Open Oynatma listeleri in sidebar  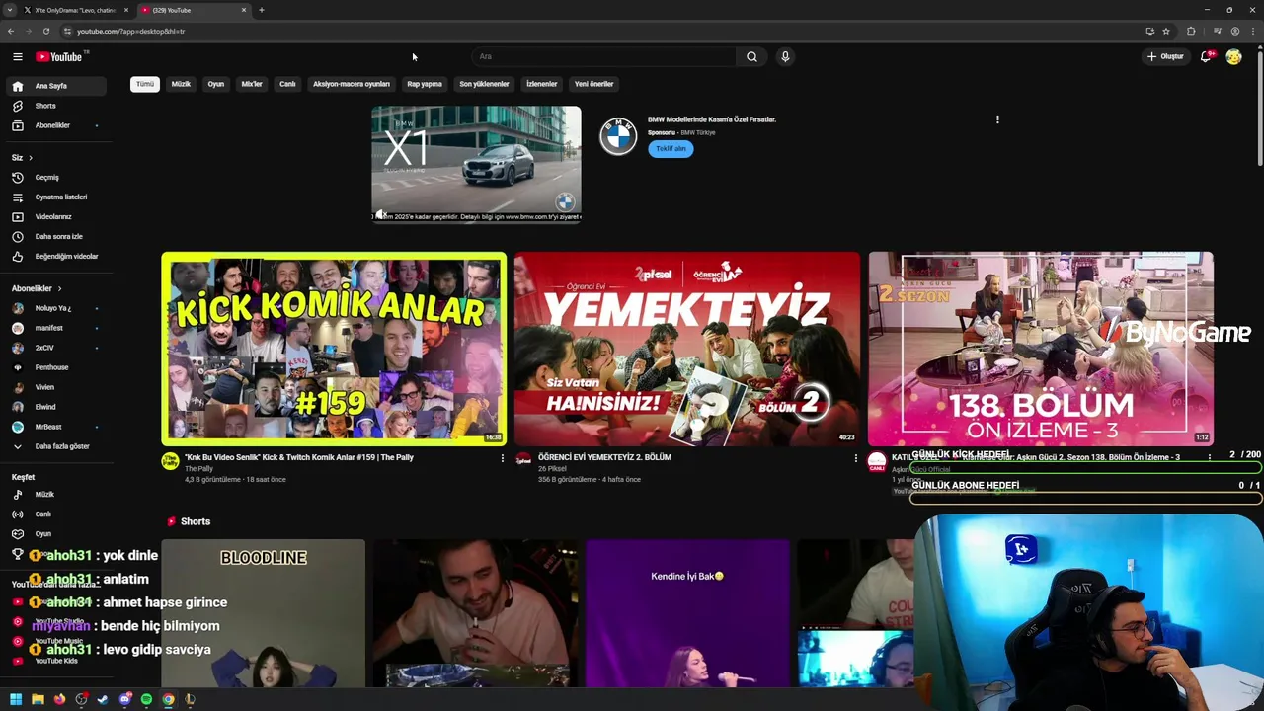coord(55,197)
